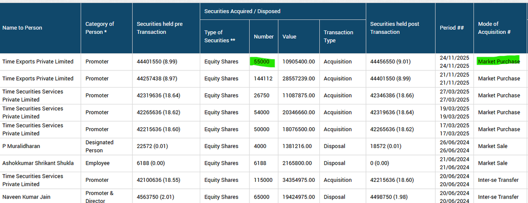Click pre-transaction holding 44257438 (8.97)
This screenshot has width=528, height=203.
[x=157, y=78]
